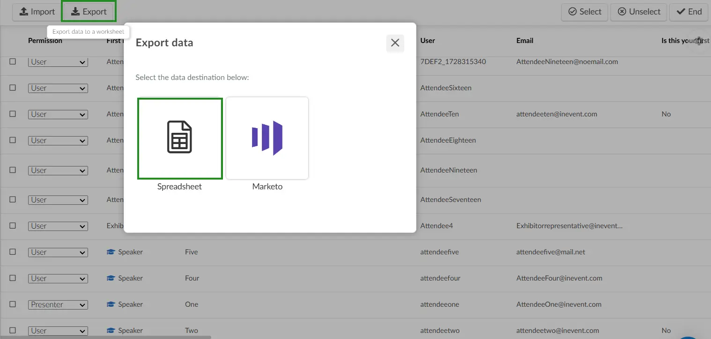Tick the checkbox in the Attendee4 row
Viewport: 711px width, 339px height.
[x=13, y=225]
